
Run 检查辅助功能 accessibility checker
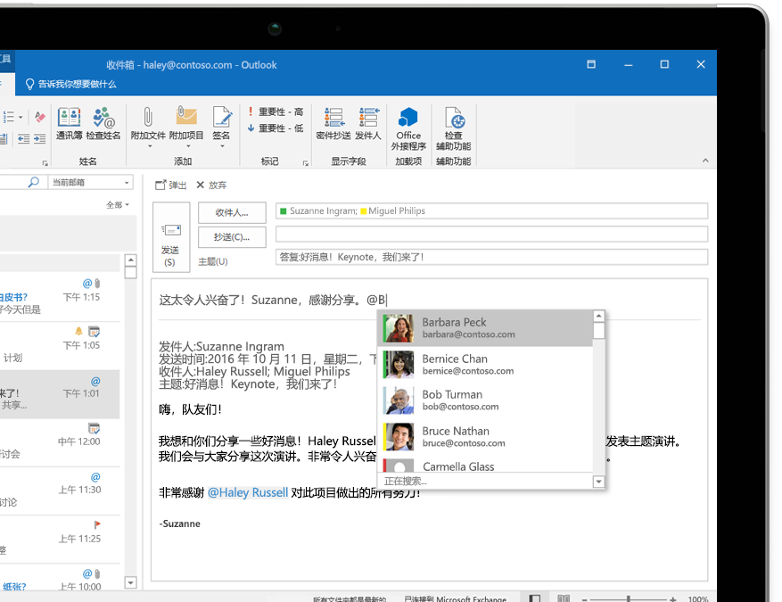[x=454, y=128]
